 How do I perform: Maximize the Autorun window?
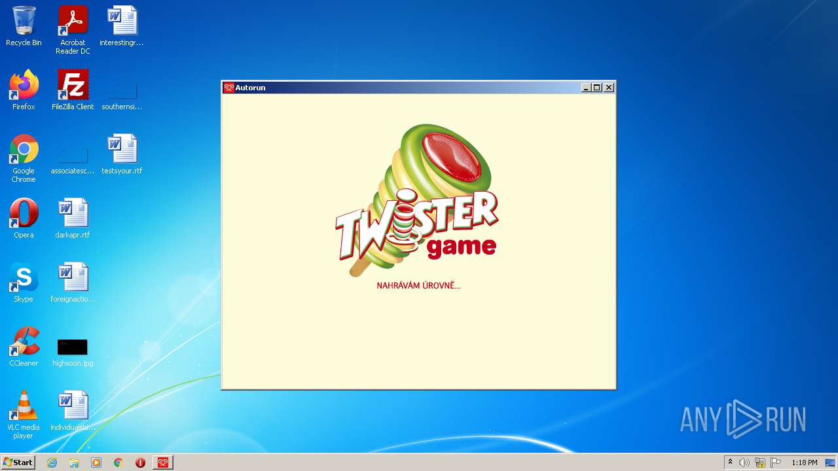pyautogui.click(x=597, y=88)
